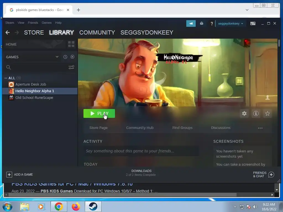This screenshot has width=283, height=212.
Task: Go back with the left arrow
Action: [x=7, y=33]
